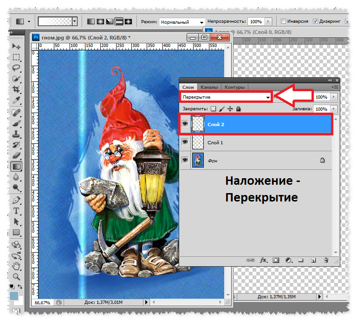Select the 3D Orbit camera tool
The height and width of the screenshot is (322, 357).
point(16,255)
